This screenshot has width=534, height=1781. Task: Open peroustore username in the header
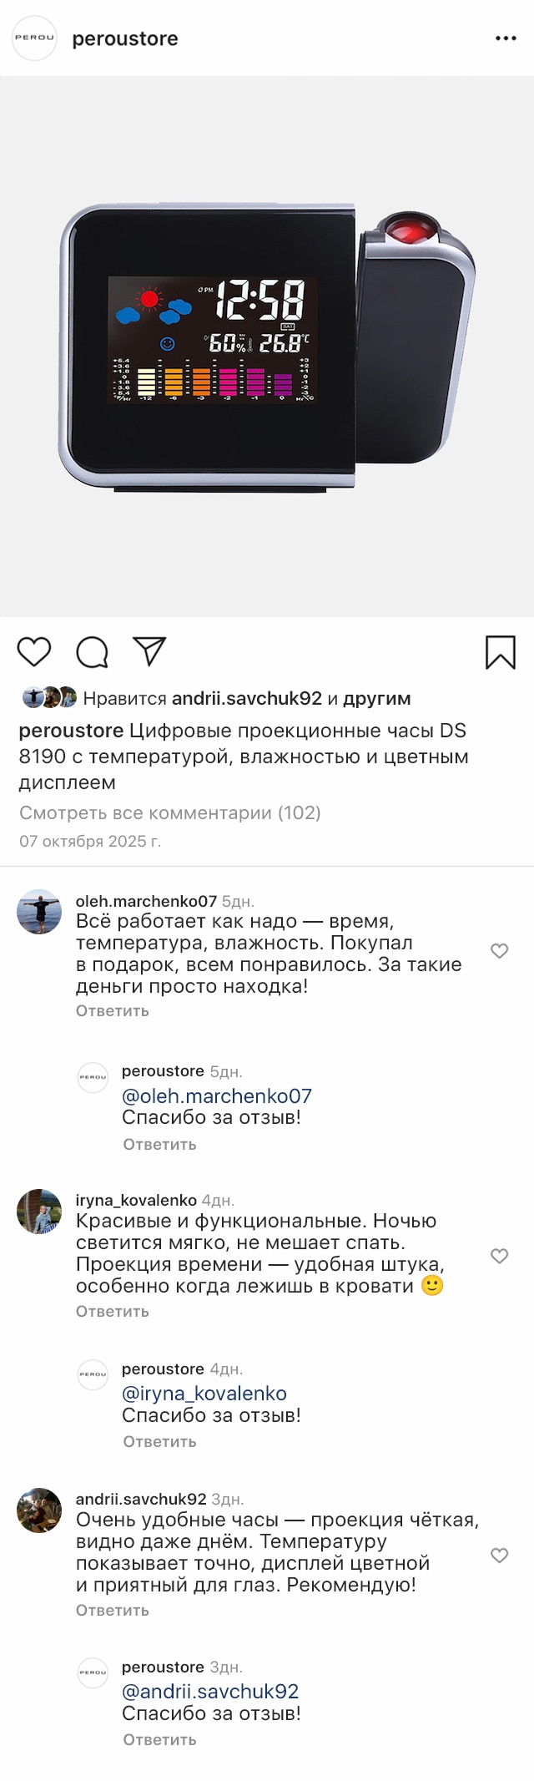[x=125, y=39]
